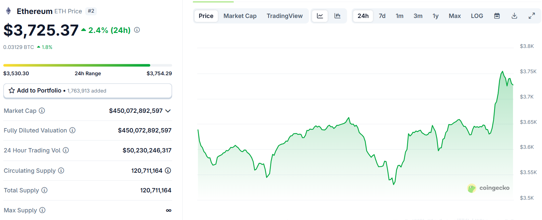
Task: Show the Max Supply info icon
Action: point(42,210)
